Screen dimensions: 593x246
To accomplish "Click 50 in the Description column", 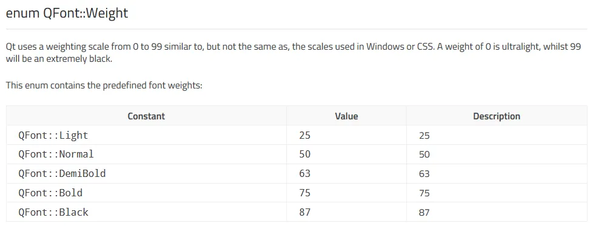I will (x=424, y=155).
